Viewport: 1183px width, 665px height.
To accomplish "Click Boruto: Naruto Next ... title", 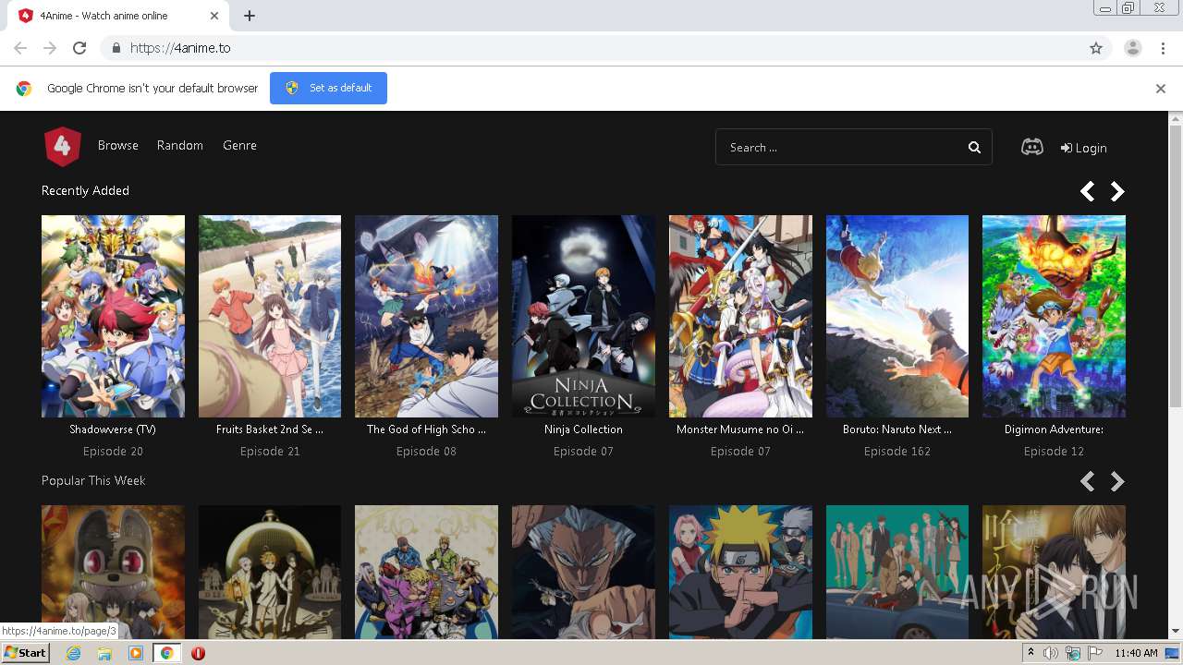I will [x=897, y=429].
